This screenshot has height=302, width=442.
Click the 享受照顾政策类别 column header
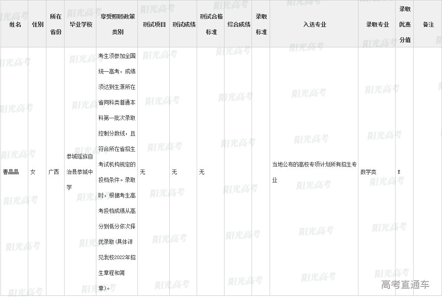coord(118,24)
